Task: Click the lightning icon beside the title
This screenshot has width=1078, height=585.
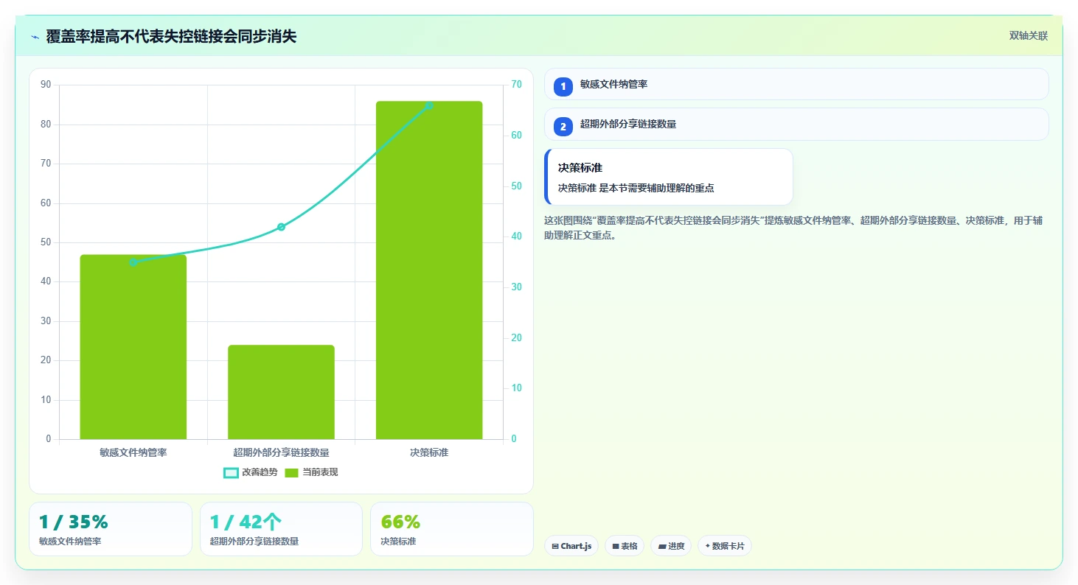Action: tap(35, 37)
